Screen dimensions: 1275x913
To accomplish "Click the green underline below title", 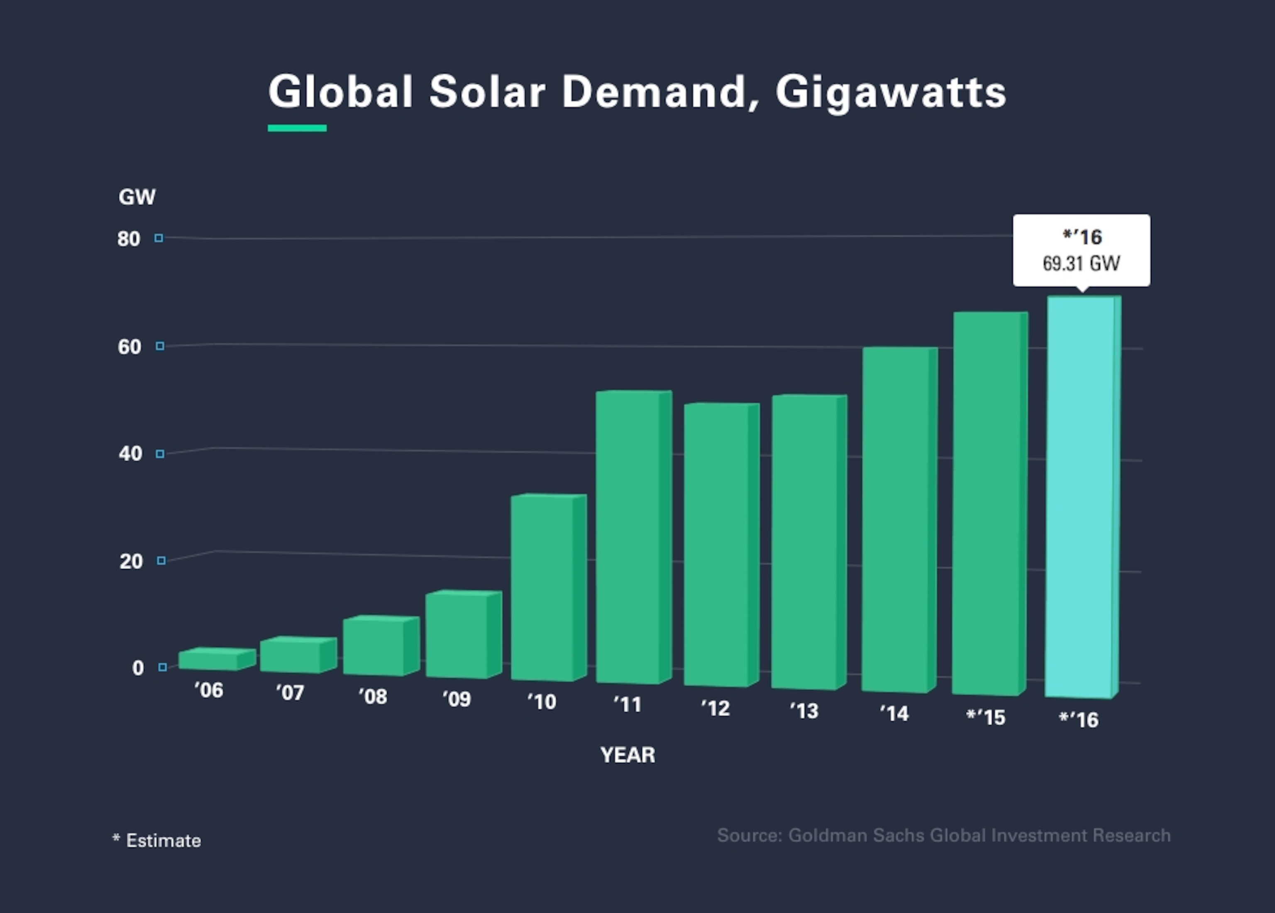I will pyautogui.click(x=297, y=128).
